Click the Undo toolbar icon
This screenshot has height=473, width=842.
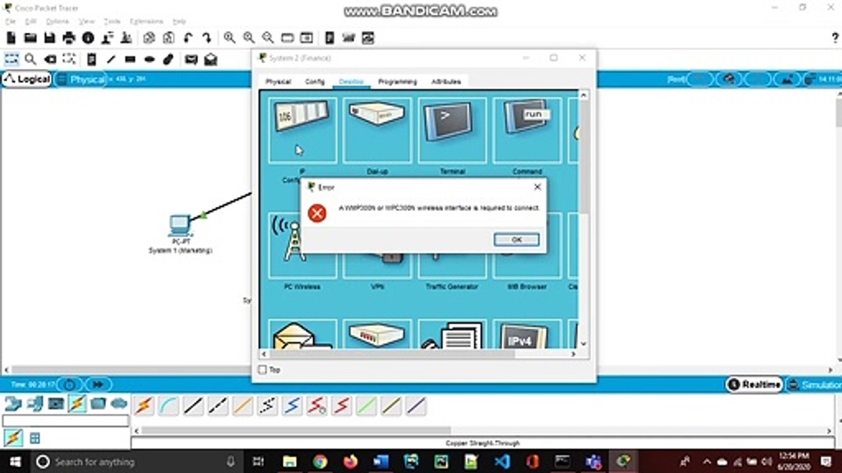[x=188, y=38]
